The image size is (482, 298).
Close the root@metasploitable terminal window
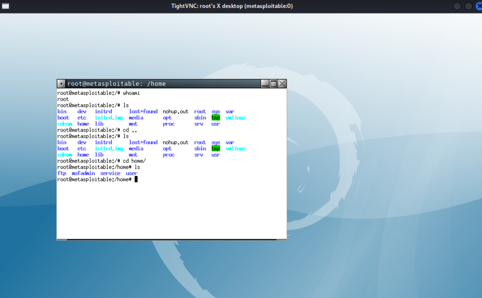(x=282, y=84)
